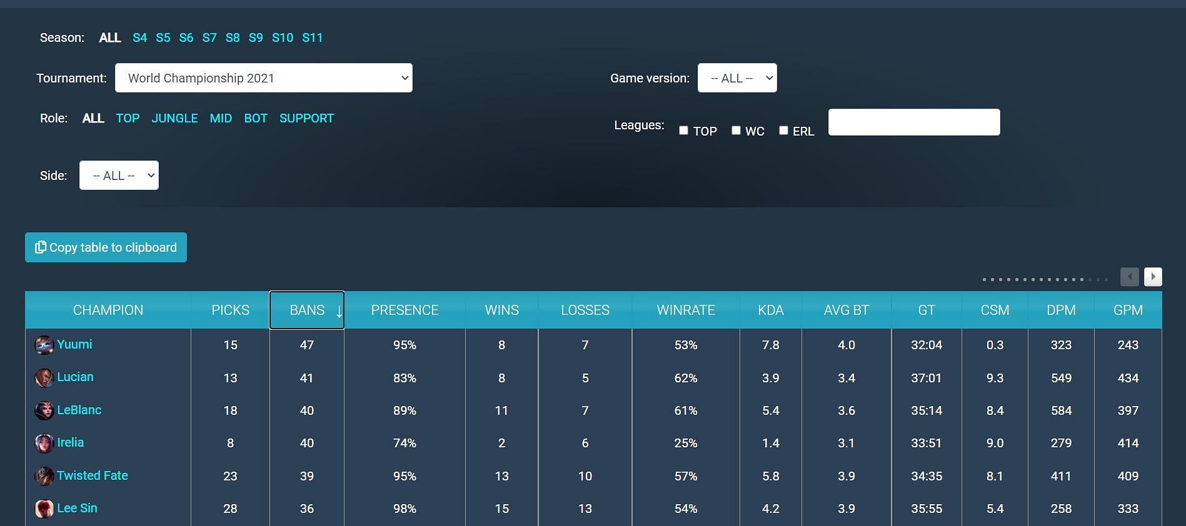This screenshot has height=526, width=1186.
Task: Filter by MID role
Action: coord(221,118)
